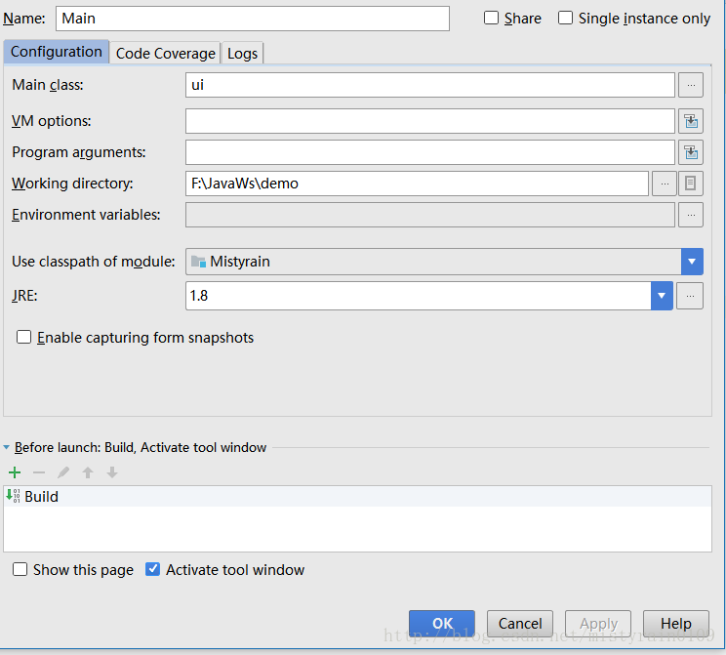Open the Environment variables editor button
The image size is (726, 655).
click(x=690, y=215)
